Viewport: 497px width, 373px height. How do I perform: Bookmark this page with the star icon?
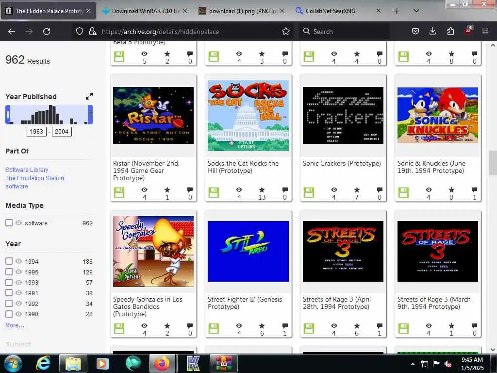click(285, 31)
